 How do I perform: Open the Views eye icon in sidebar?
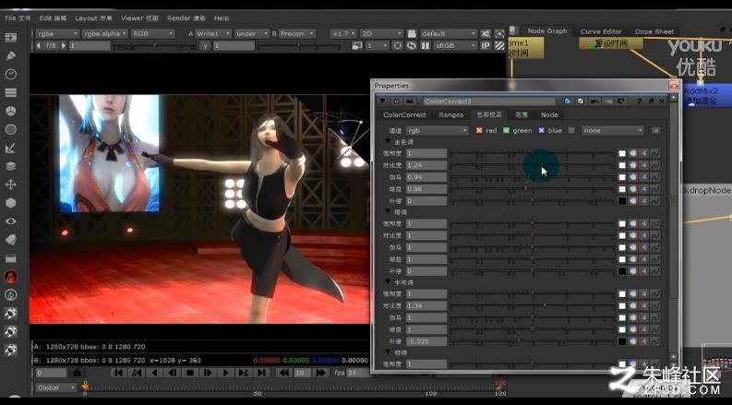click(x=11, y=221)
